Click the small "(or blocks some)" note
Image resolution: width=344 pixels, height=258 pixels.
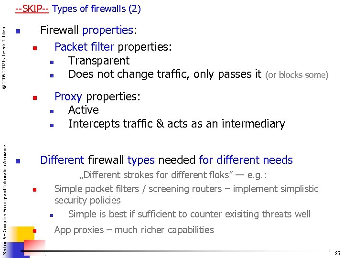point(297,75)
